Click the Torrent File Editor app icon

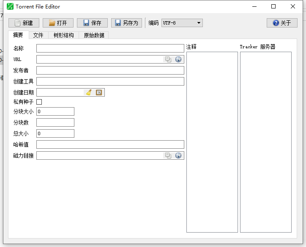(10, 6)
